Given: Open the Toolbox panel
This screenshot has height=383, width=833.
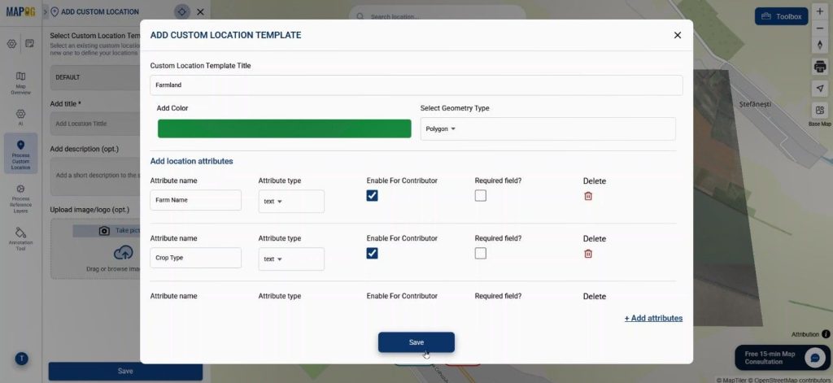Looking at the screenshot, I should (x=782, y=16).
